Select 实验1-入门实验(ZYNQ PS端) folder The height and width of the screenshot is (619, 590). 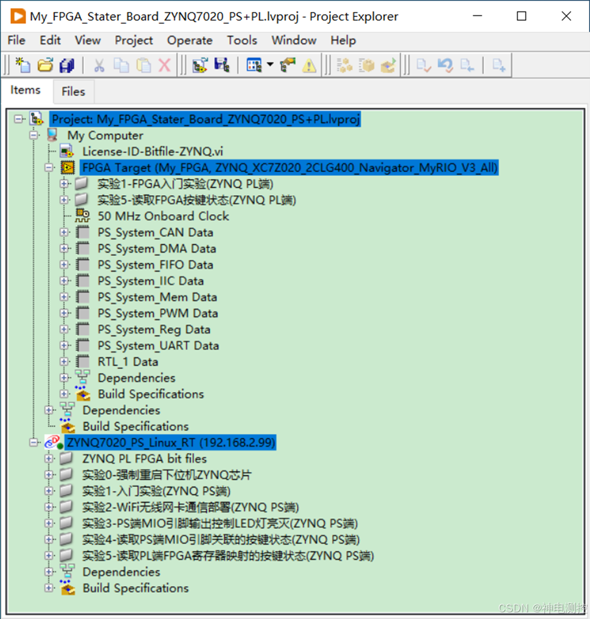point(156,491)
